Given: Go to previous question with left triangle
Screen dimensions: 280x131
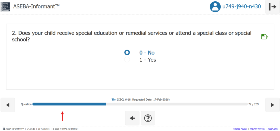Looking at the screenshot, I should coord(8,105).
